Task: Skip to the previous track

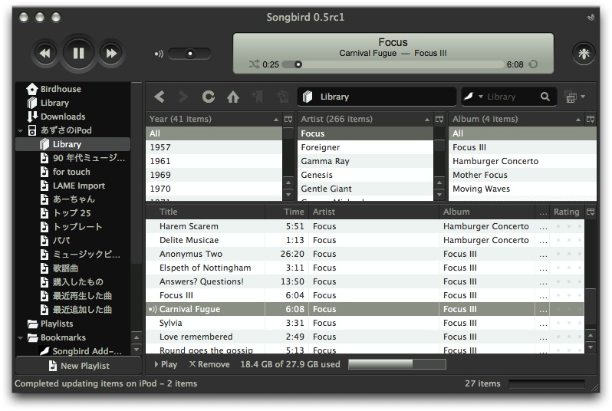Action: tap(45, 53)
